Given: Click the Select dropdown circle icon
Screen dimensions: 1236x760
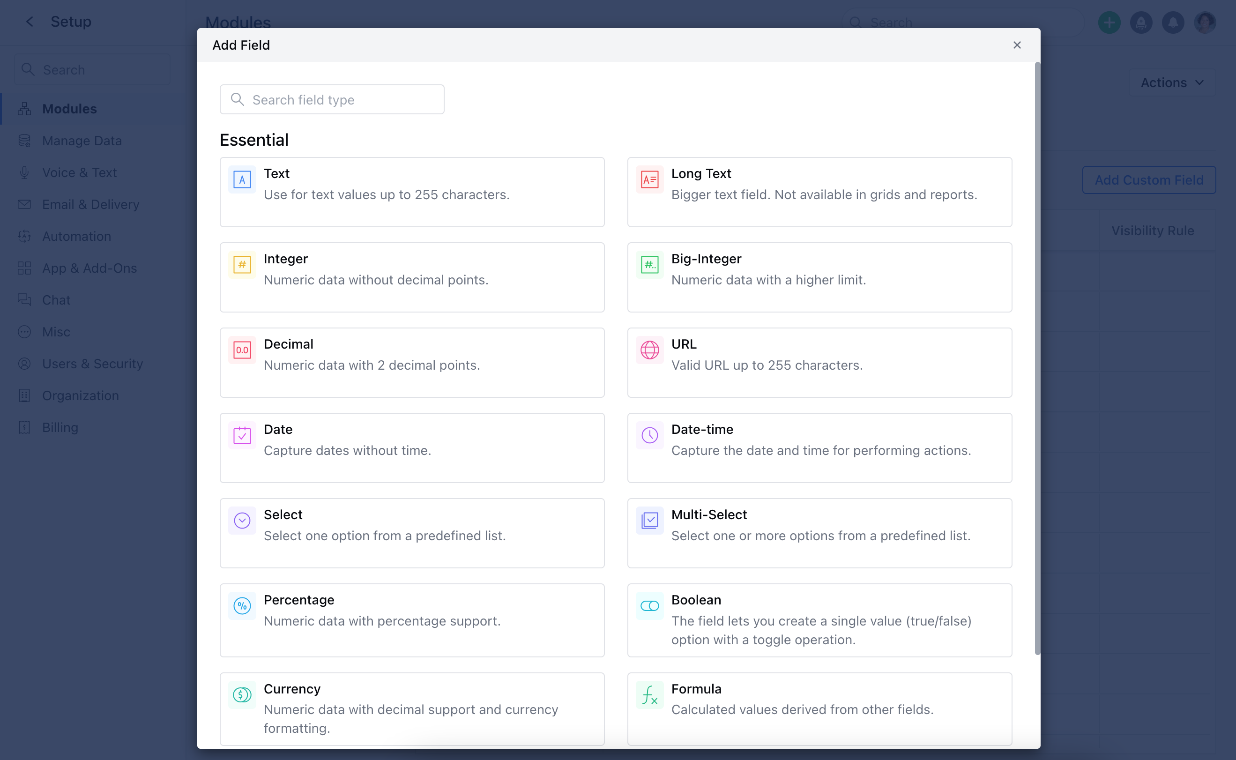Looking at the screenshot, I should 242,521.
